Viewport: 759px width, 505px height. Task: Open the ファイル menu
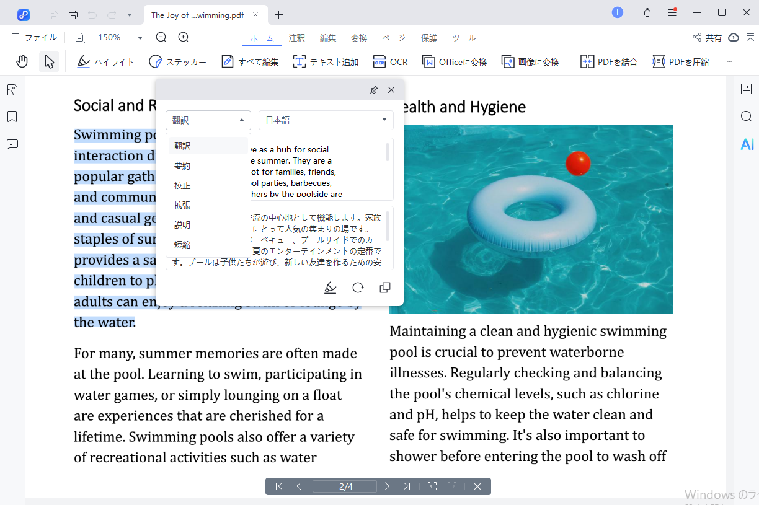tap(35, 38)
